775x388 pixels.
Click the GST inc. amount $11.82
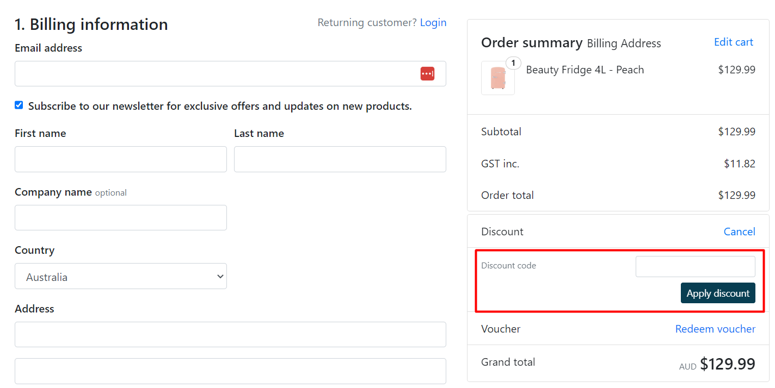pyautogui.click(x=740, y=164)
